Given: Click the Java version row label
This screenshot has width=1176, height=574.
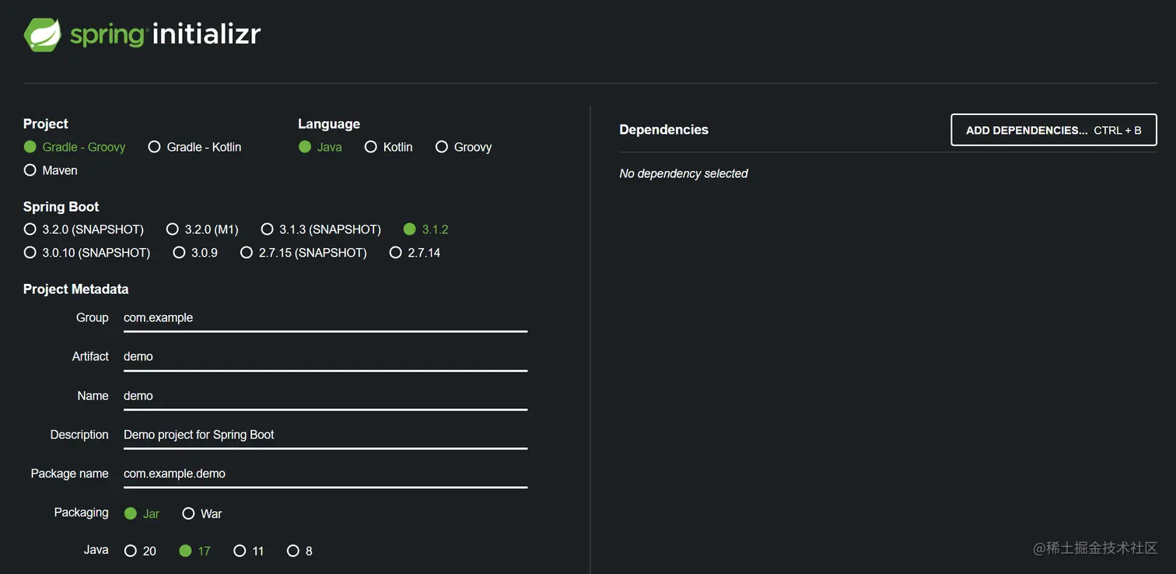Looking at the screenshot, I should 96,550.
